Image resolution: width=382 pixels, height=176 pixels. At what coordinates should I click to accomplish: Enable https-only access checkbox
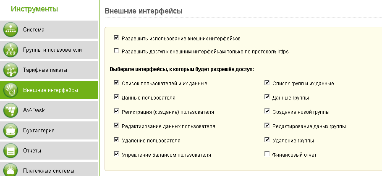click(116, 51)
